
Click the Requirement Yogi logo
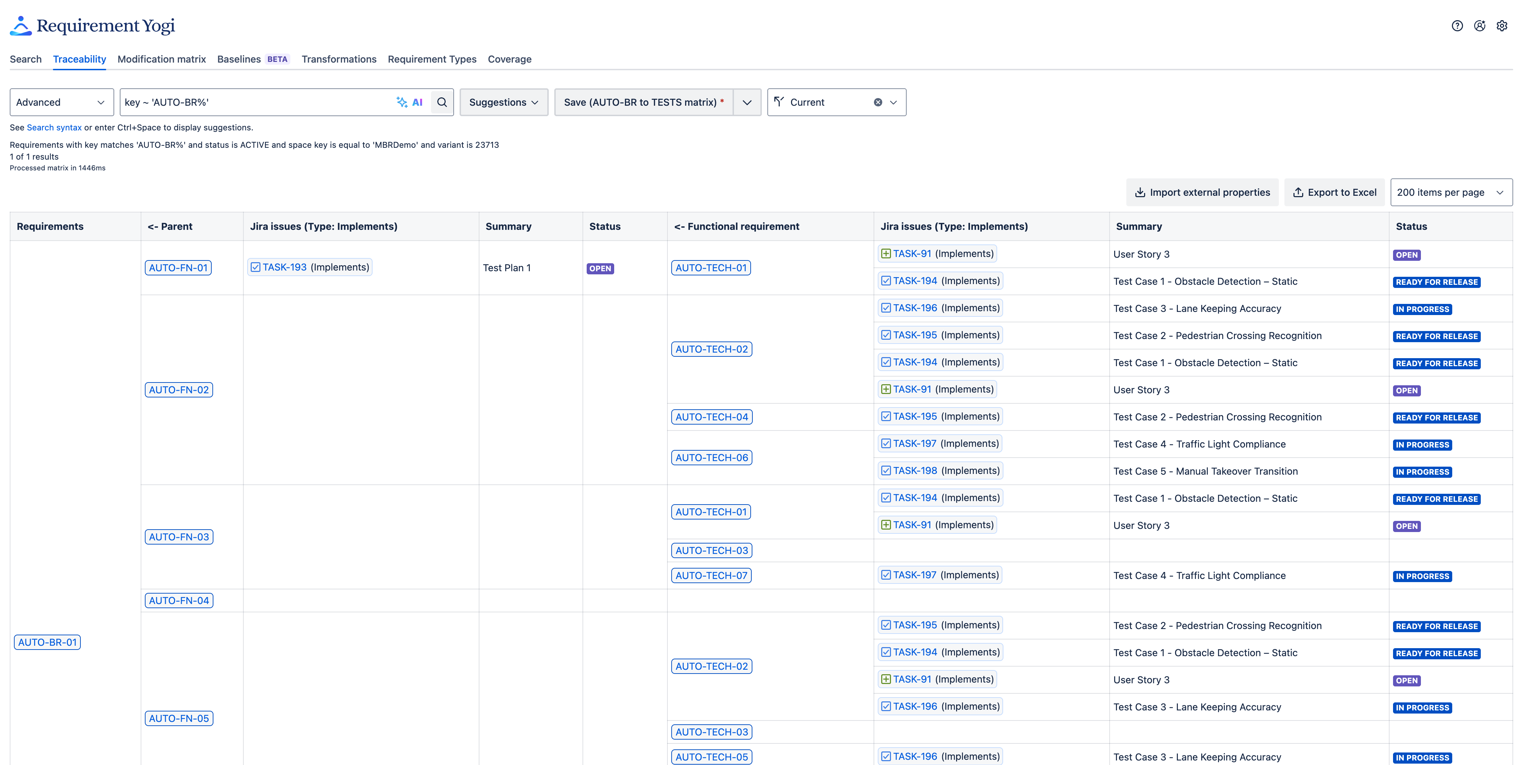click(92, 26)
